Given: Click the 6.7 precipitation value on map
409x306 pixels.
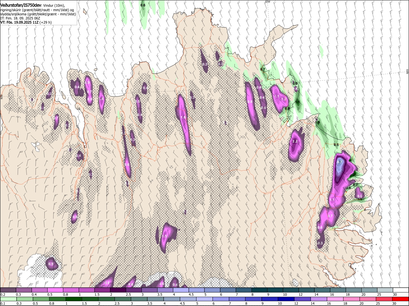Looking at the screenshot, I should pos(340,162).
